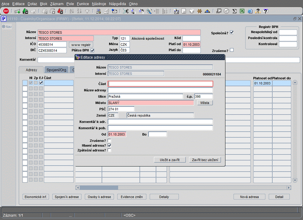
Task: Toggle the Zp checkbox in first address row
Action: (x=36, y=83)
